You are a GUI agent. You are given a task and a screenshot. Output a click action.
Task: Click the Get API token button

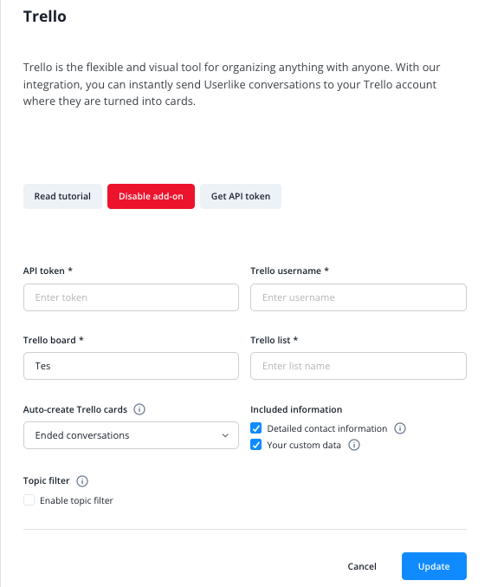click(x=241, y=196)
